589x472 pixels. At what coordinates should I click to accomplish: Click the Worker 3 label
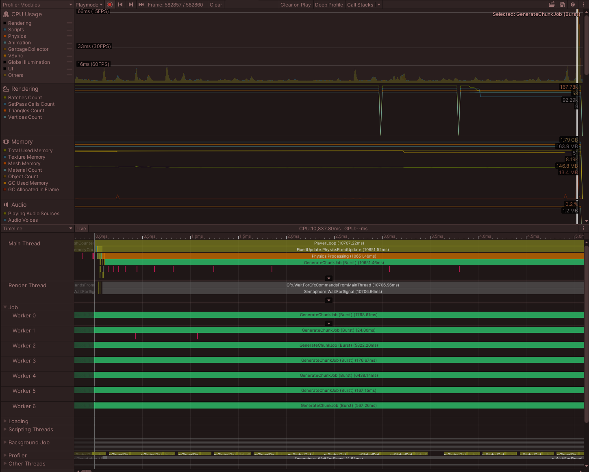tap(24, 361)
